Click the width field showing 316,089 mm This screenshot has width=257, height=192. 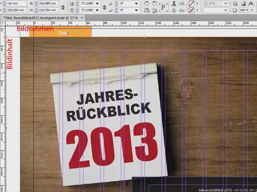(x=49, y=4)
